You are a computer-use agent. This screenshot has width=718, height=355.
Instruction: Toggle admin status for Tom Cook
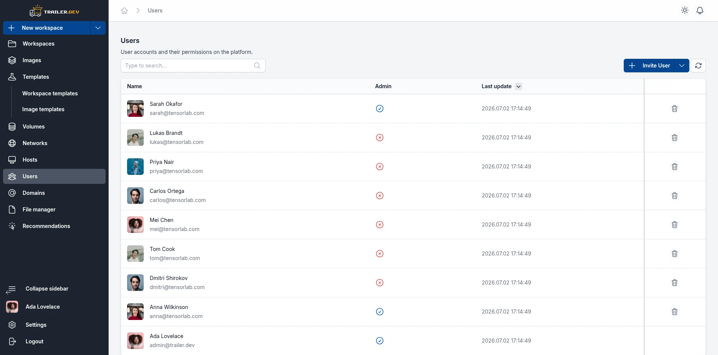[380, 254]
